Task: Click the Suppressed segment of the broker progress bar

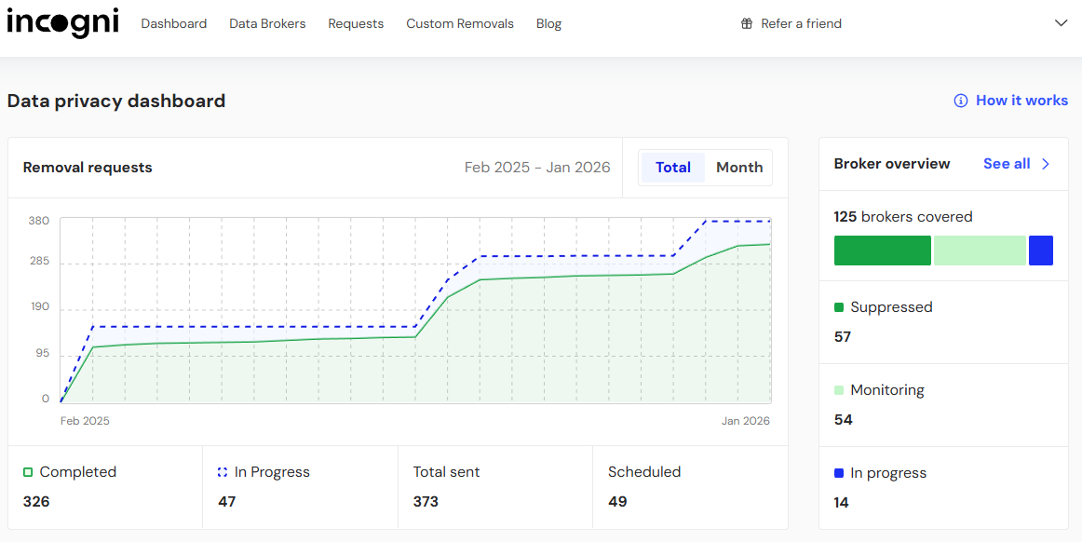Action: [882, 251]
